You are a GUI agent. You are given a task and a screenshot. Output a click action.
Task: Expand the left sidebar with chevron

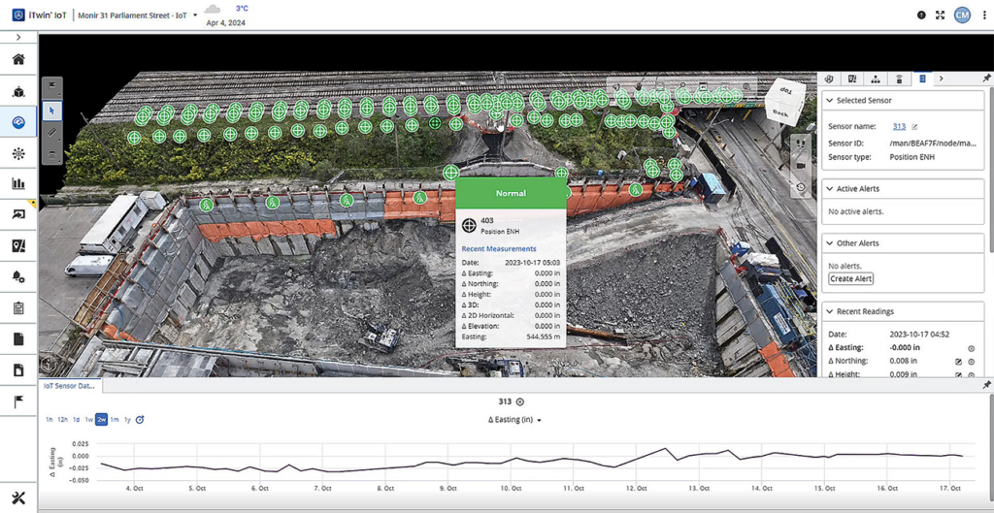coord(18,38)
